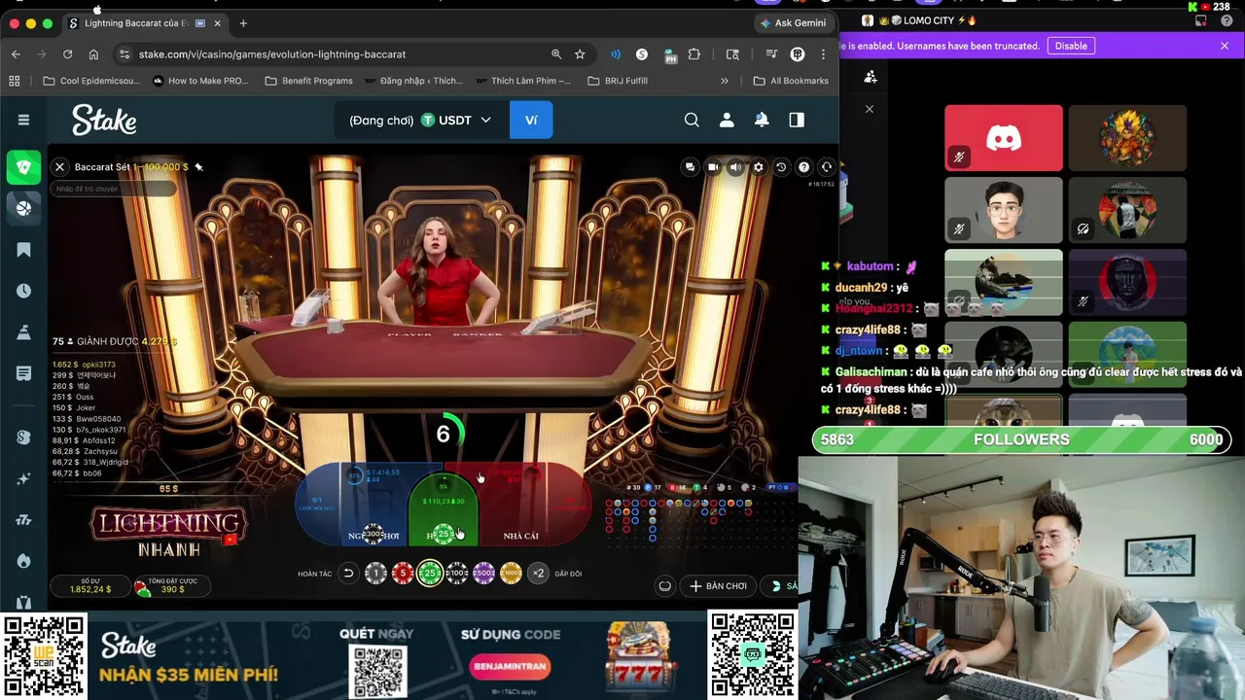Open the sparkle icon in Stake sidebar
The width and height of the screenshot is (1245, 700).
[x=23, y=478]
